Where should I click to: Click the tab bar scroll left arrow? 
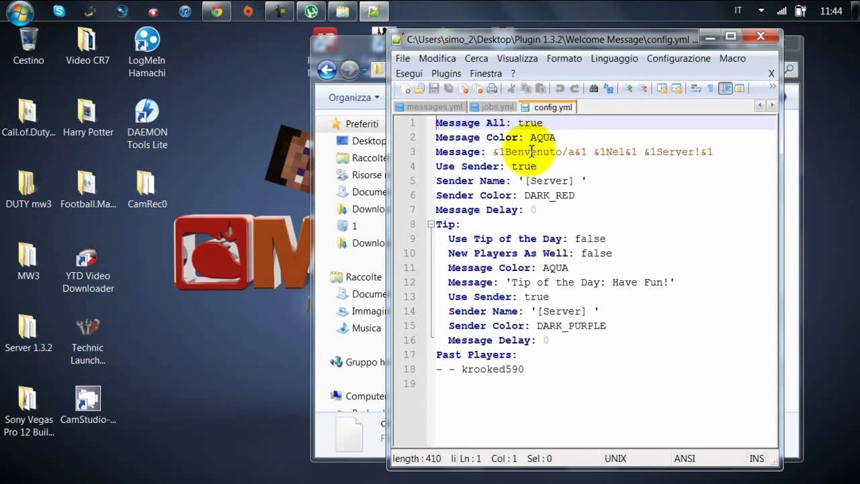pos(760,106)
